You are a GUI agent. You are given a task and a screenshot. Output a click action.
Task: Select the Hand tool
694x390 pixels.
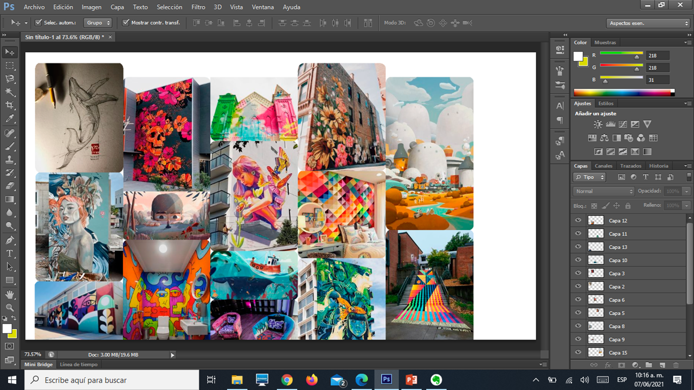10,295
